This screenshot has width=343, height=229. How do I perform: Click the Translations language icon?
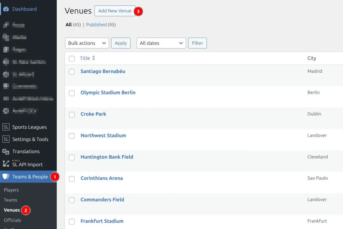click(6, 151)
